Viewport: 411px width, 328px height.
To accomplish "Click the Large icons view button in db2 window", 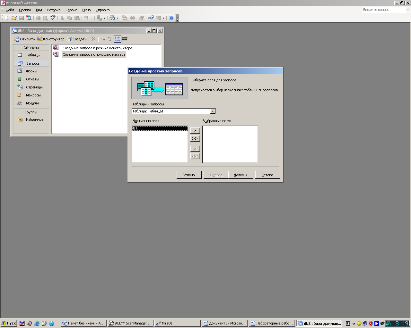I will coord(102,39).
